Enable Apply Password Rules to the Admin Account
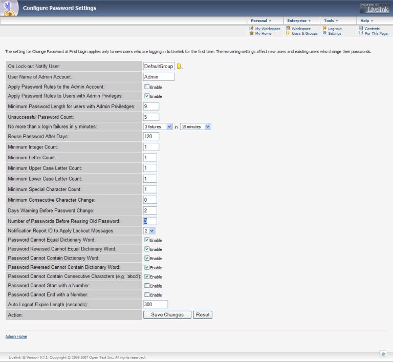Screen dimensions: 393x362 pyautogui.click(x=147, y=87)
